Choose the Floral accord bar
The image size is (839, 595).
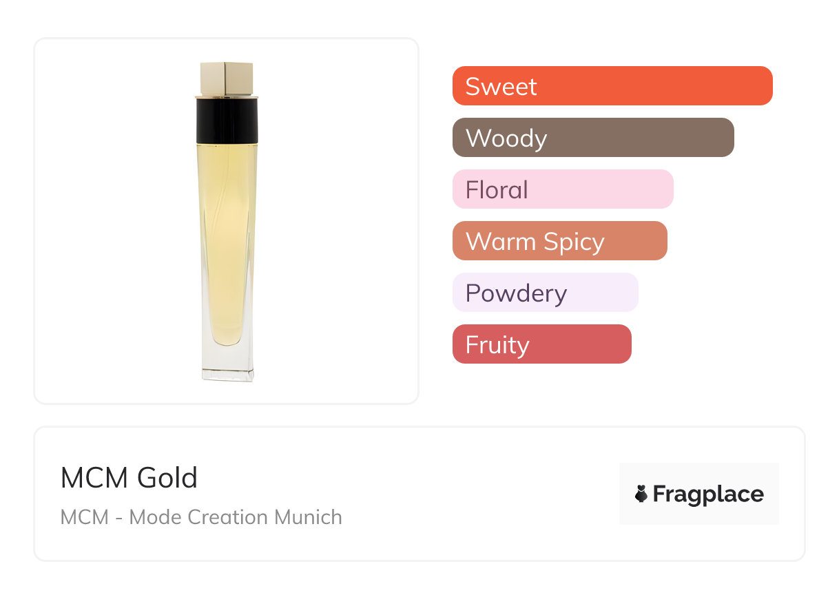coord(562,189)
